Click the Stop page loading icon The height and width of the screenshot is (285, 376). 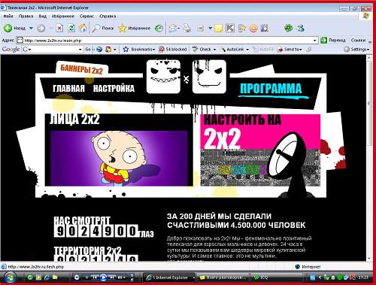pyautogui.click(x=59, y=28)
